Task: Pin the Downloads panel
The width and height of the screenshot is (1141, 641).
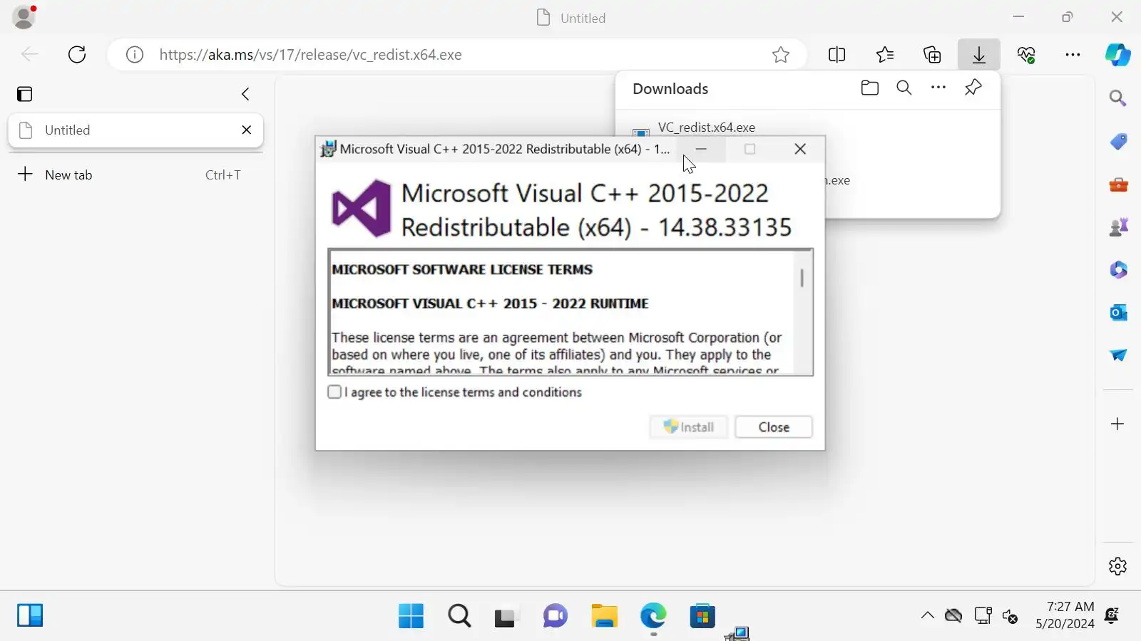Action: pyautogui.click(x=973, y=88)
